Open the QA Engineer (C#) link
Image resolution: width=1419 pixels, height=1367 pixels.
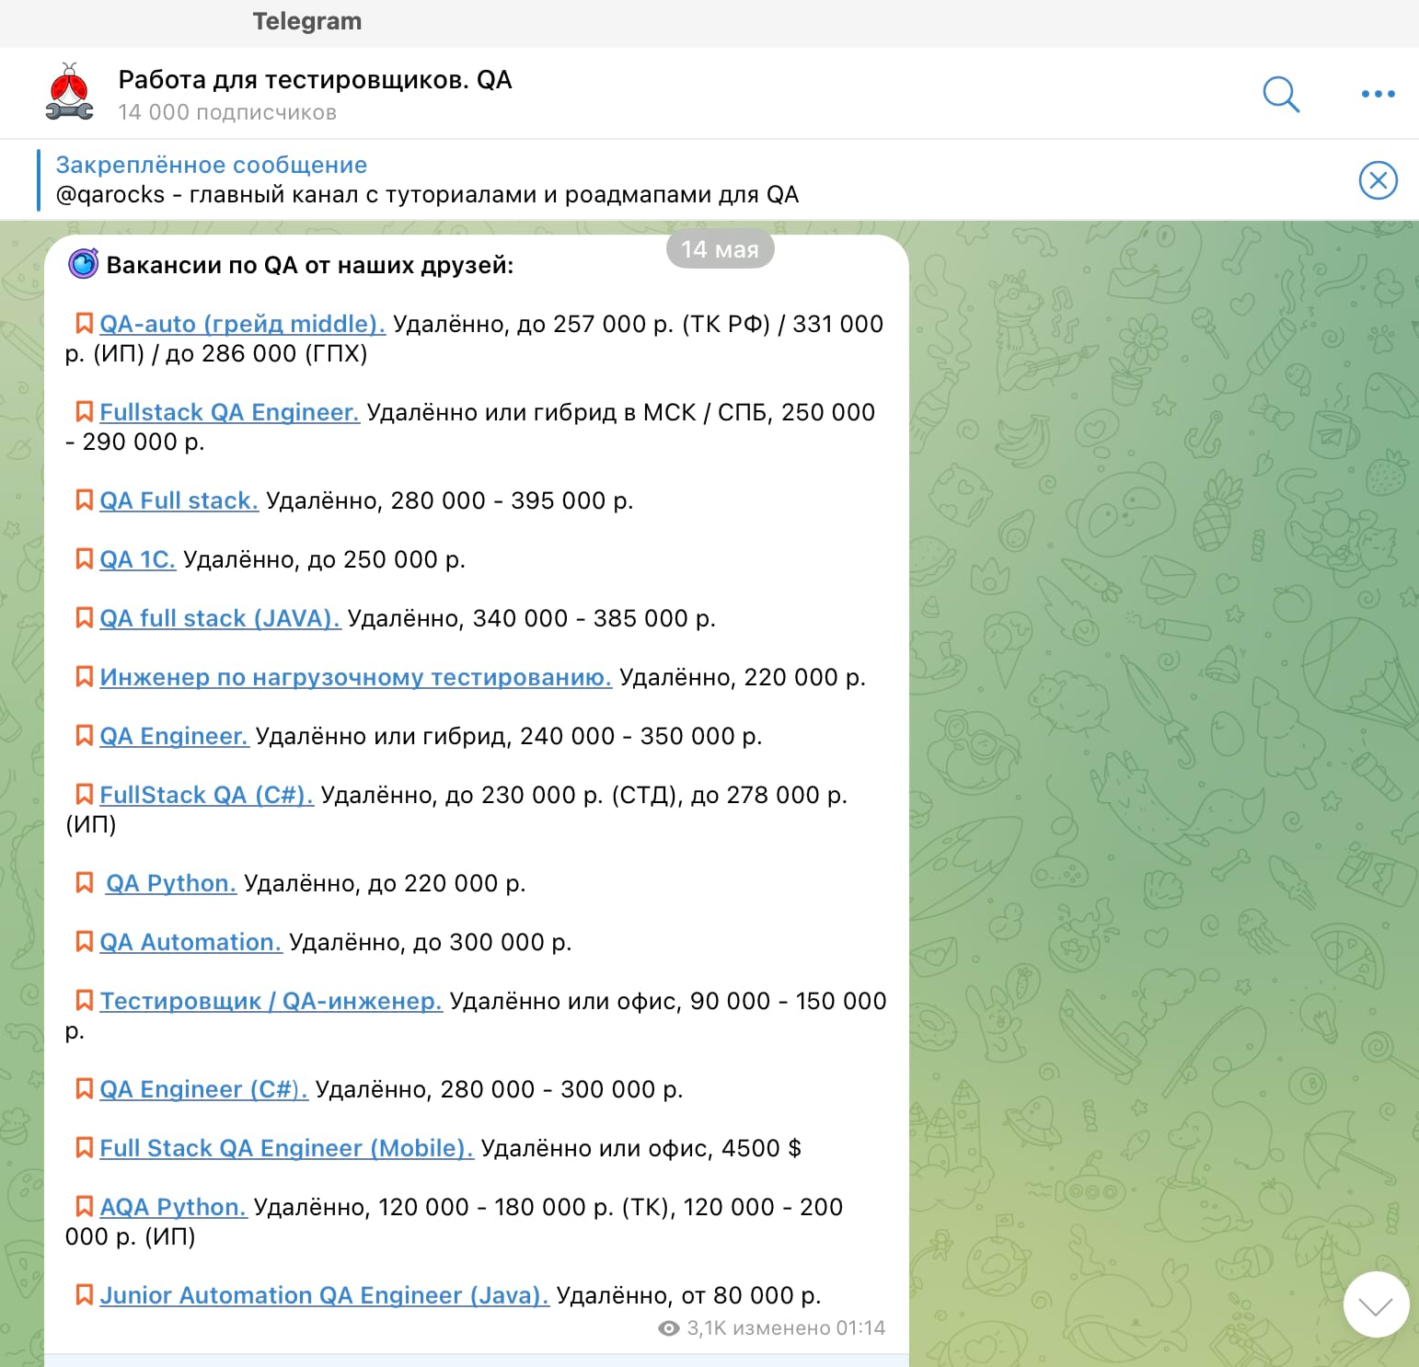(203, 1089)
